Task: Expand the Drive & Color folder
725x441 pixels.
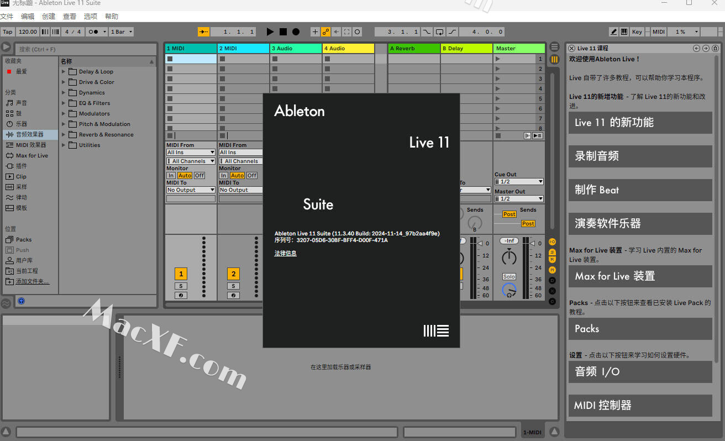Action: pyautogui.click(x=64, y=82)
